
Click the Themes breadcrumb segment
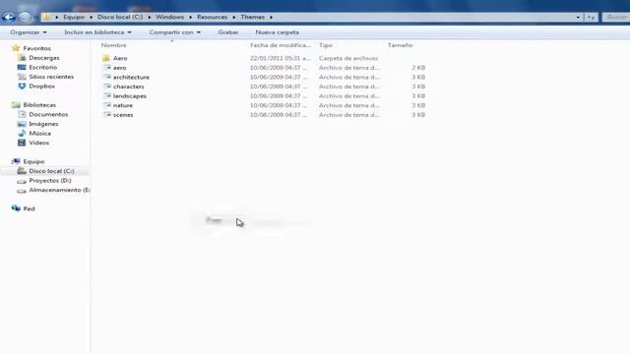[x=253, y=17]
